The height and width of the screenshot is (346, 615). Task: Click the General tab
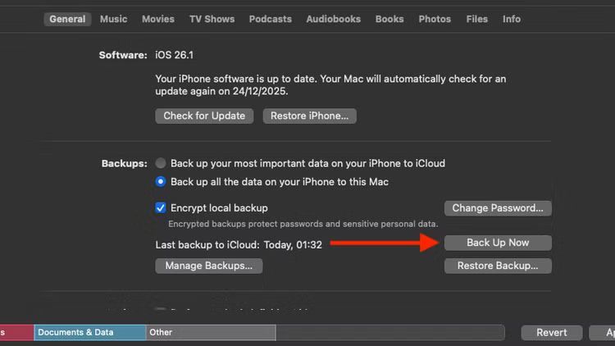coord(67,19)
